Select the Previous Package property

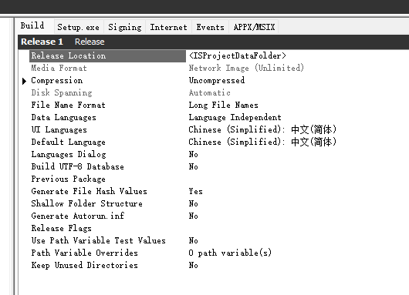[69, 179]
